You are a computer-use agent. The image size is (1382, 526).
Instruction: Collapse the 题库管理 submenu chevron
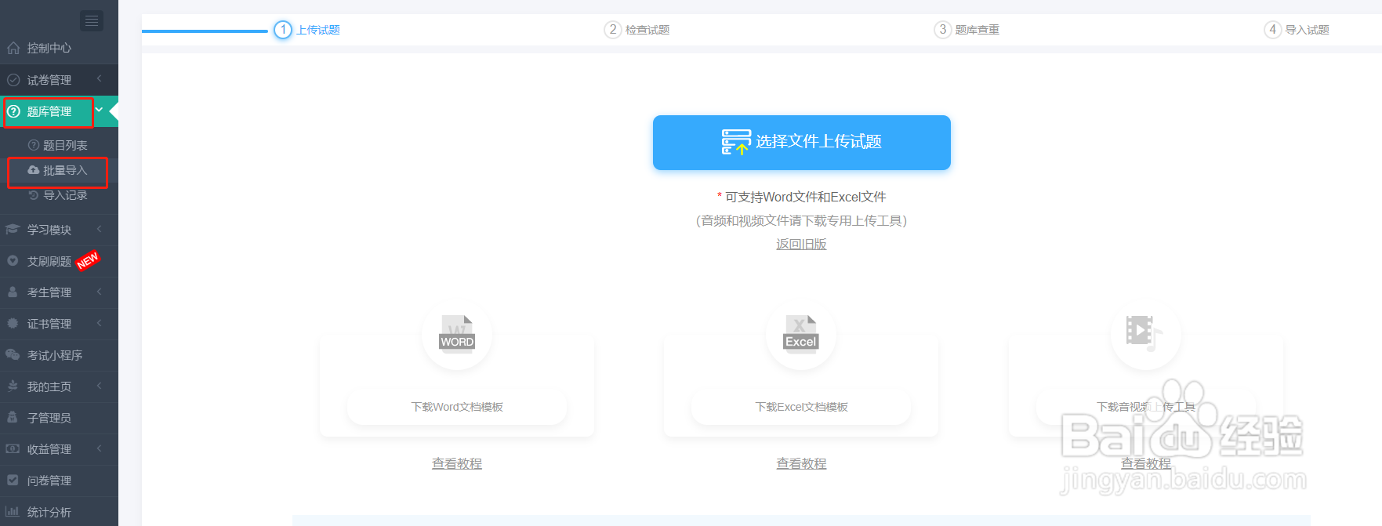(x=100, y=111)
